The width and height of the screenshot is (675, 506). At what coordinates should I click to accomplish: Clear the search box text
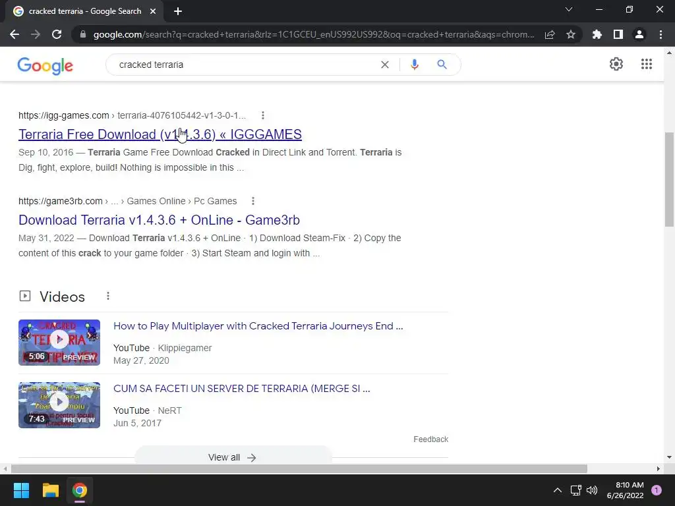tap(385, 65)
